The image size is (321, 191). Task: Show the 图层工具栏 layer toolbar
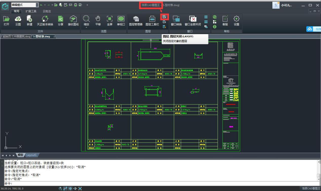tap(152, 20)
